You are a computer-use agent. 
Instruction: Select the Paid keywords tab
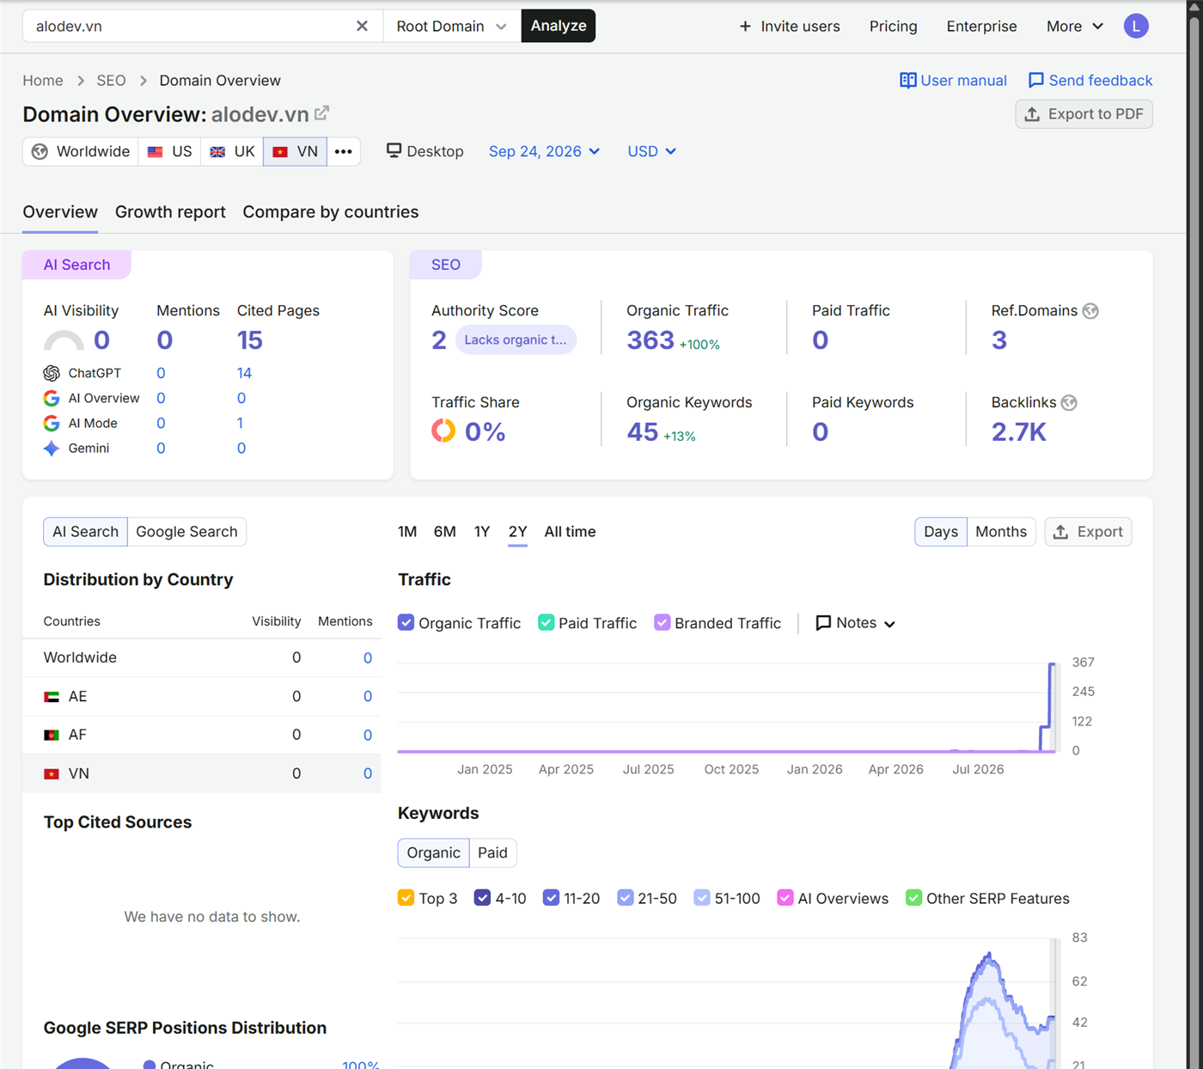click(x=492, y=852)
